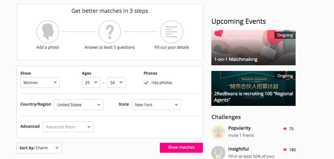The image size is (334, 159).
Task: Open the 1-on-1 Matchmaking event banner
Action: pos(253,47)
